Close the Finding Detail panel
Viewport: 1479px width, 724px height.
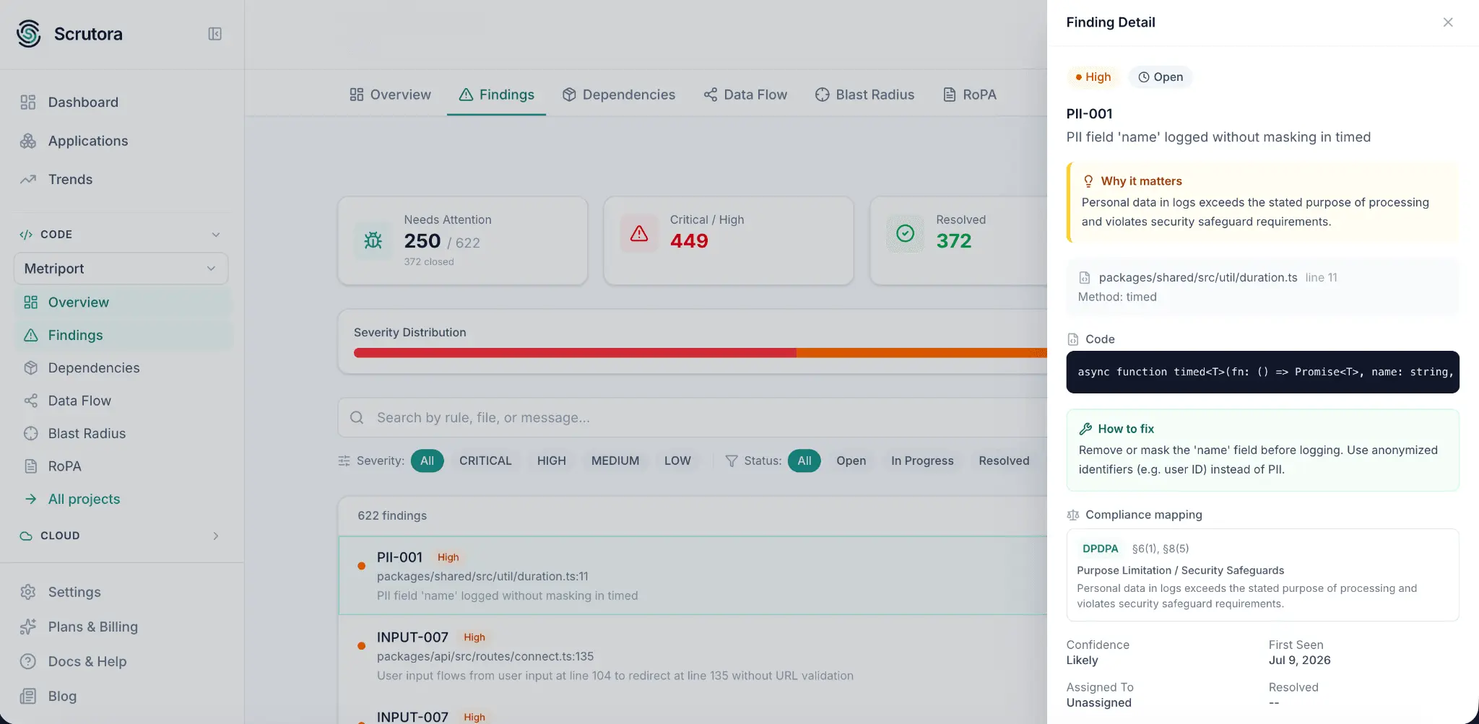click(1447, 22)
